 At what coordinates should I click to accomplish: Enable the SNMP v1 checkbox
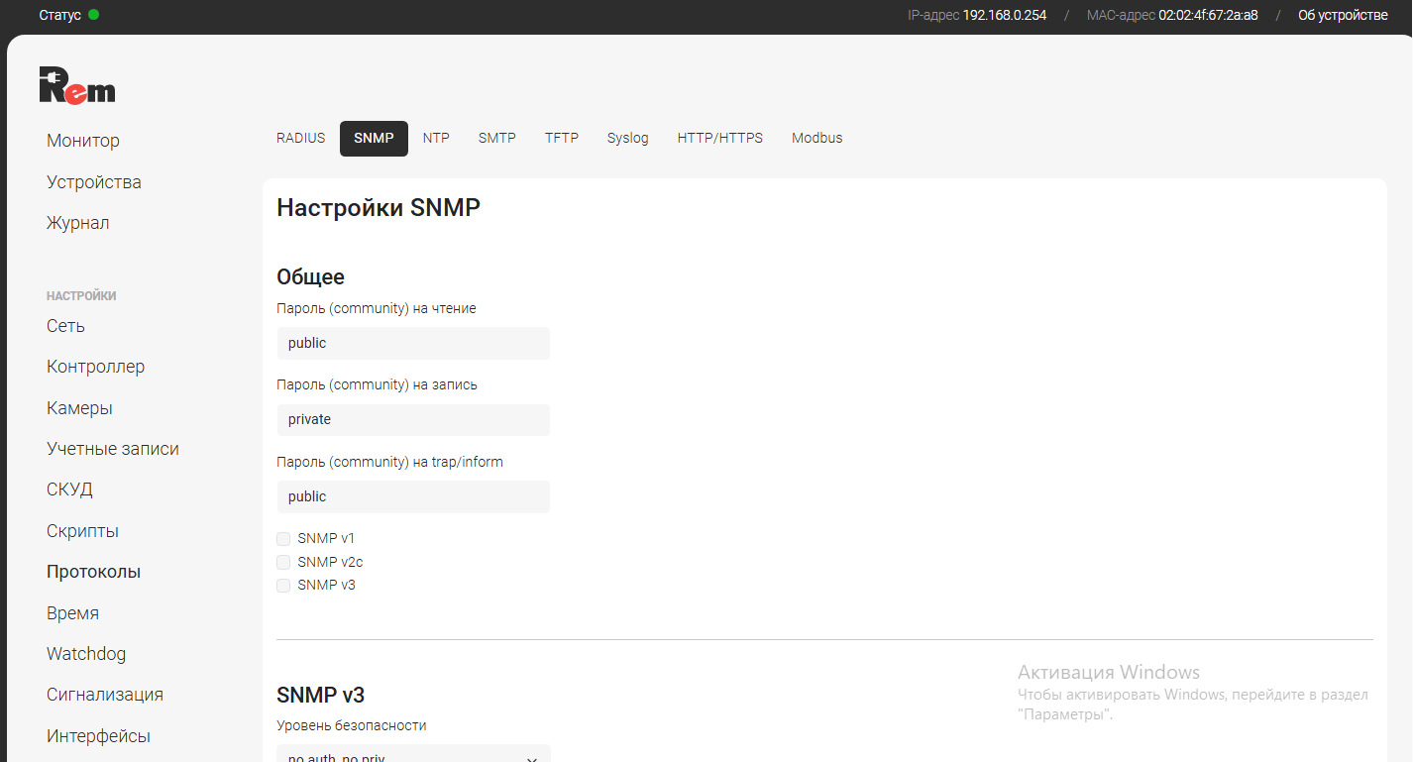[283, 539]
